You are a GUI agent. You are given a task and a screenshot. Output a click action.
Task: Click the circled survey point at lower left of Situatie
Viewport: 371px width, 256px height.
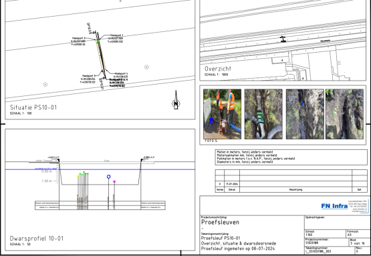click(x=45, y=85)
